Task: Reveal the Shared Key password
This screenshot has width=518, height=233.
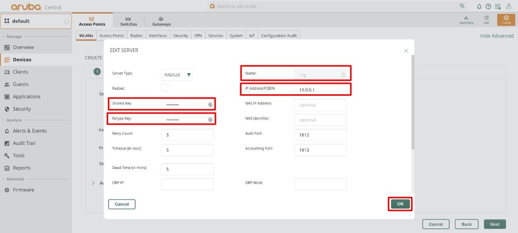Action: tap(210, 105)
